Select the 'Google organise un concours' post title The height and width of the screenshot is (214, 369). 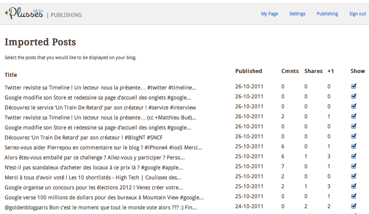[93, 187]
